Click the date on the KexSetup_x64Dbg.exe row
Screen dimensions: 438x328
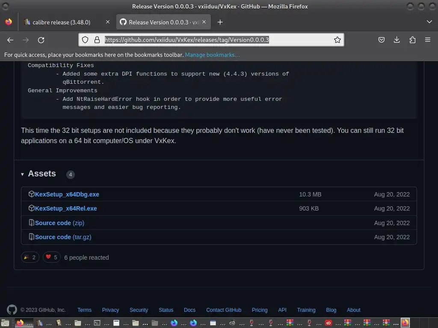click(x=392, y=194)
